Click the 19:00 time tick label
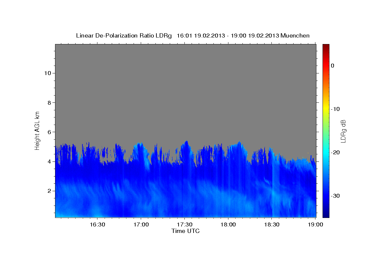This screenshot has width=391, height=261. (315, 225)
